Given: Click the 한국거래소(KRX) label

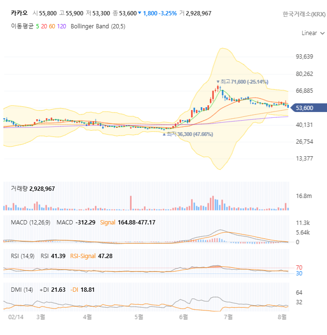Looking at the screenshot, I should (304, 14).
